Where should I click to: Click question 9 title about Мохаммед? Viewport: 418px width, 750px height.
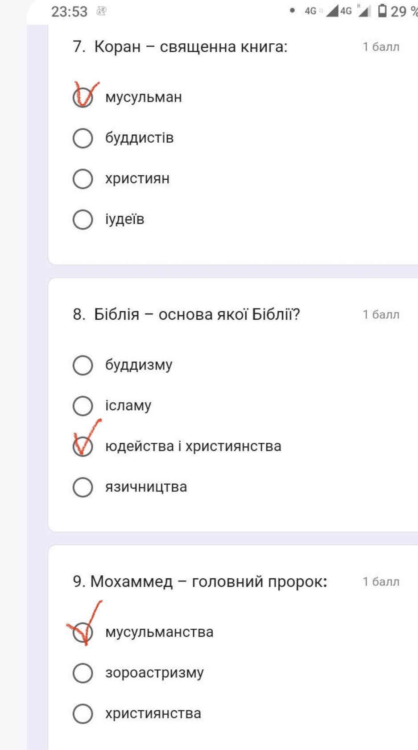pyautogui.click(x=200, y=581)
